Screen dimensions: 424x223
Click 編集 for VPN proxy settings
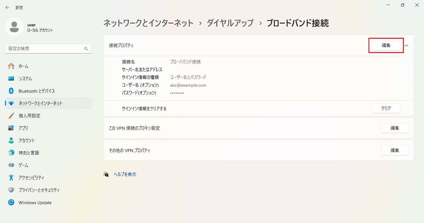(395, 128)
